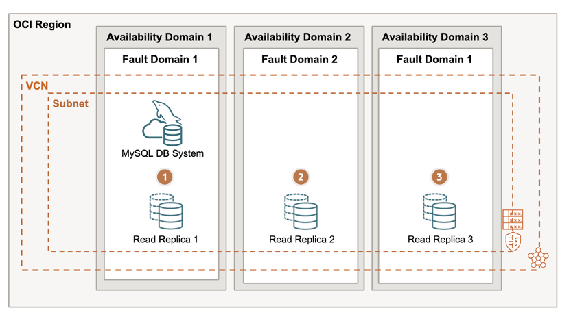
Task: Click the "Fault Domain 2" label
Action: point(299,60)
